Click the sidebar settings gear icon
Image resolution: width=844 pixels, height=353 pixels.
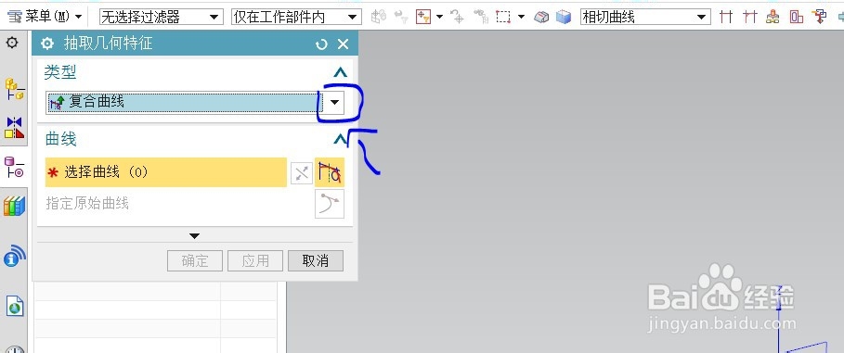(x=12, y=43)
